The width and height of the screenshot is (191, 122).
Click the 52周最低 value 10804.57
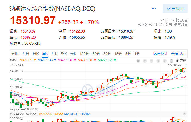click(126, 37)
